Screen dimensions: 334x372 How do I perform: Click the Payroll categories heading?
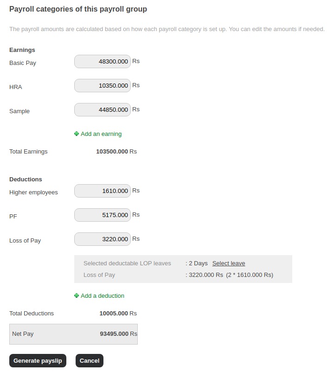tap(78, 9)
